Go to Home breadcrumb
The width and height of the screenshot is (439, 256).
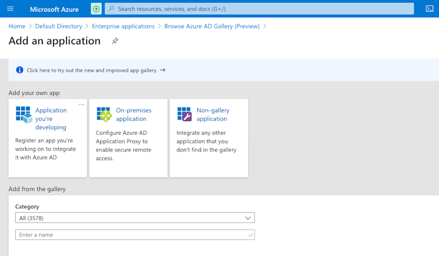(x=17, y=26)
